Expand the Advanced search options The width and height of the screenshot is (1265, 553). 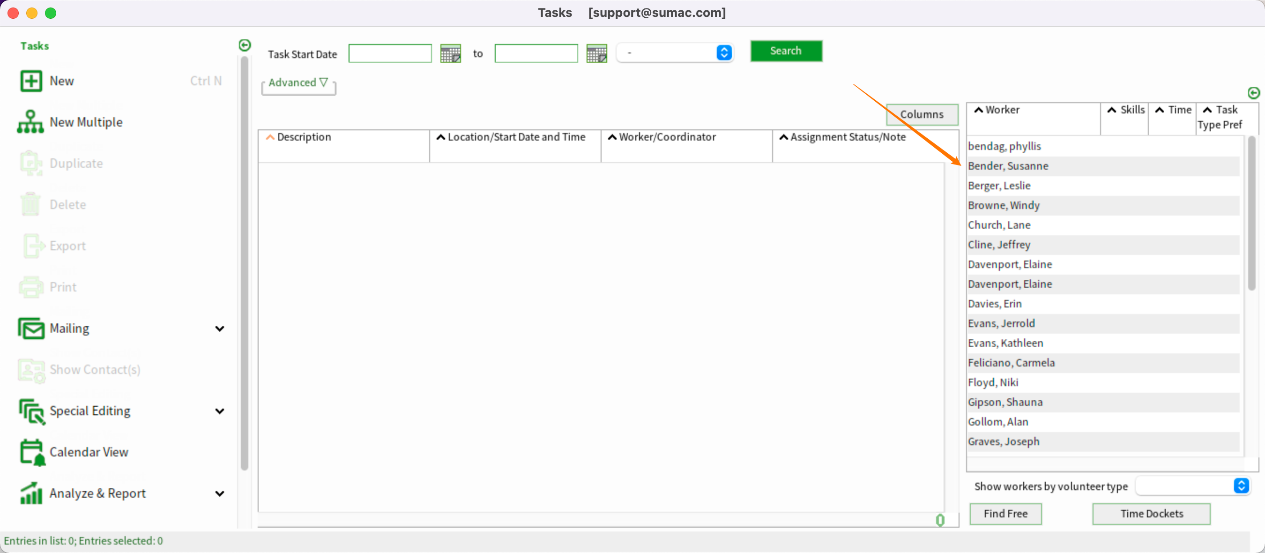click(x=298, y=82)
